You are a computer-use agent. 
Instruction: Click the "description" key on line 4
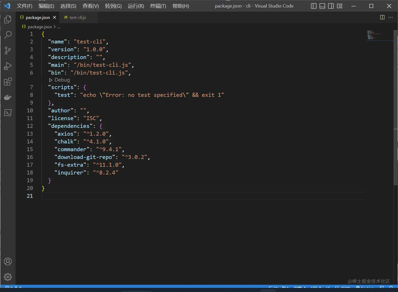[x=69, y=57]
